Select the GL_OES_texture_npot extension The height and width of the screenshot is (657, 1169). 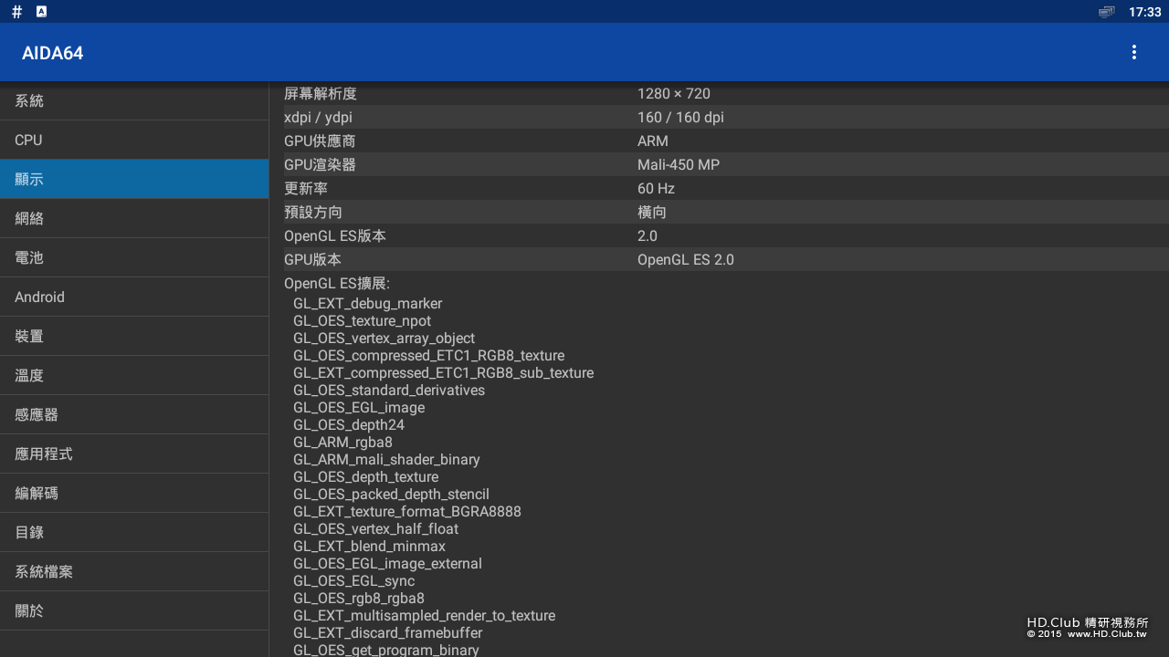[362, 320]
